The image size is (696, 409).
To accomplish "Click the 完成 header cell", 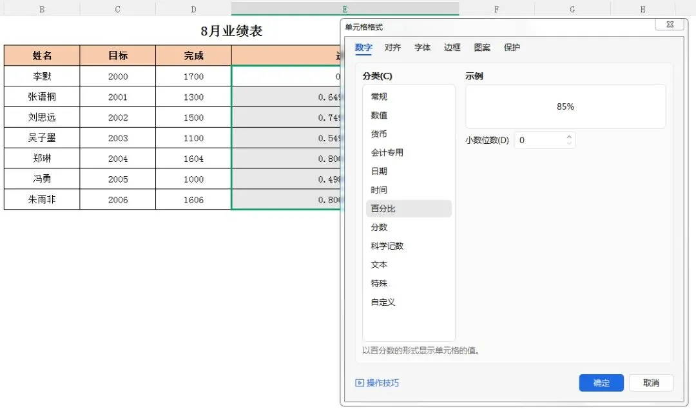I will (193, 55).
